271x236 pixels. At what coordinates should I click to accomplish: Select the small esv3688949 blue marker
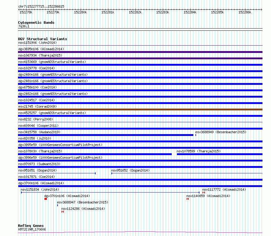pos(196,135)
